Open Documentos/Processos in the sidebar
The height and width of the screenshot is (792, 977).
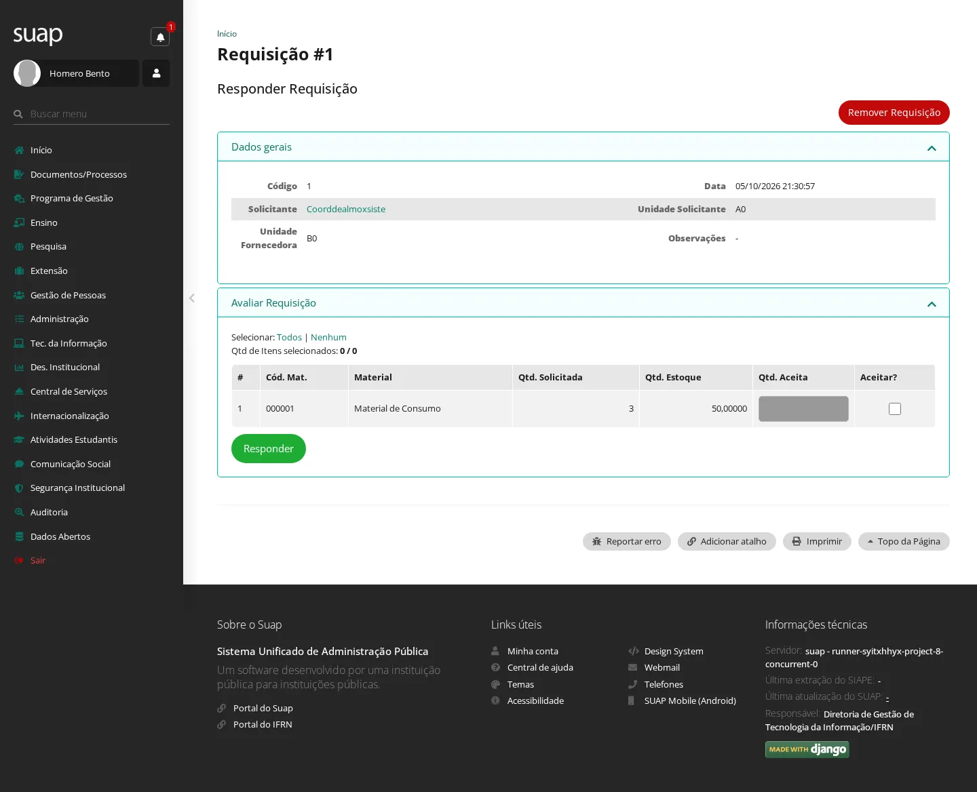[x=79, y=174]
